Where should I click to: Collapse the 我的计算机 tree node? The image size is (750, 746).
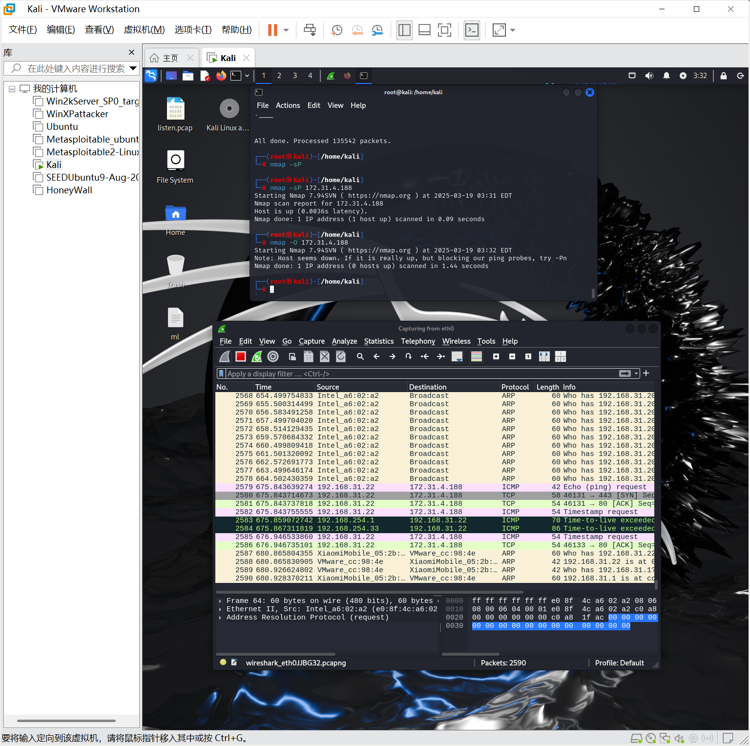pos(12,89)
